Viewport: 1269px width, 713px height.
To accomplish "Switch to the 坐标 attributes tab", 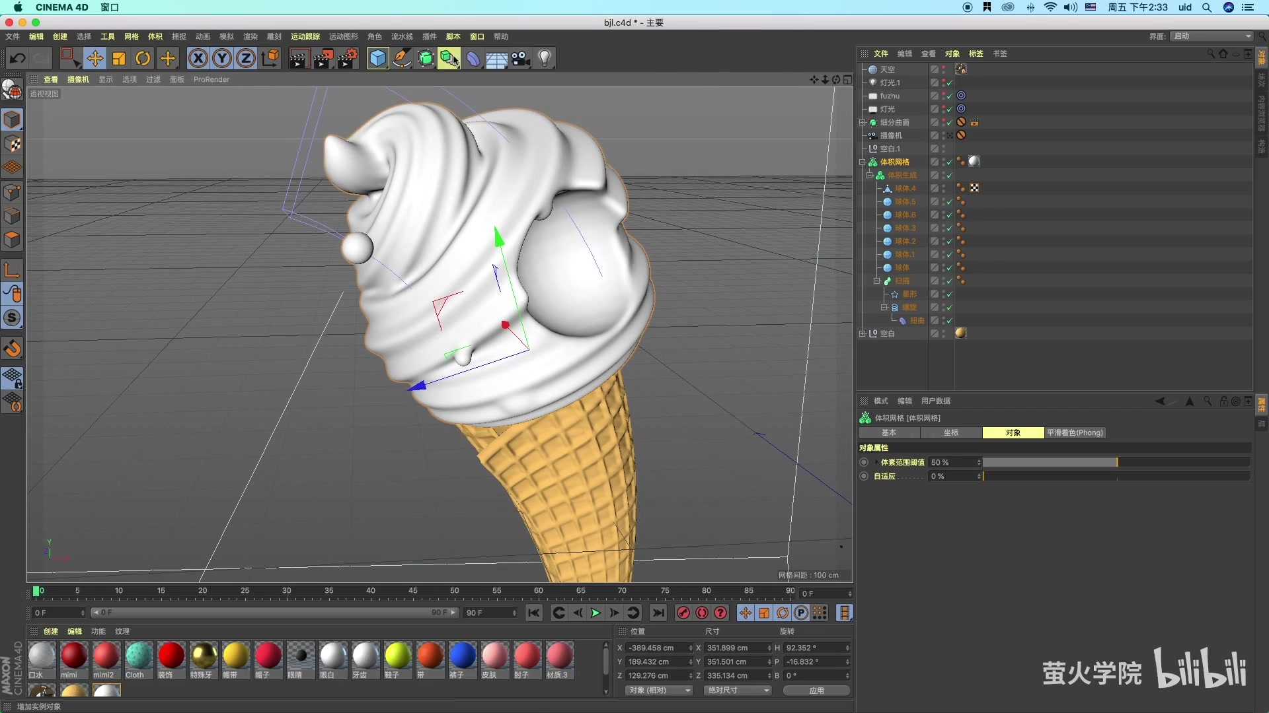I will click(x=950, y=432).
